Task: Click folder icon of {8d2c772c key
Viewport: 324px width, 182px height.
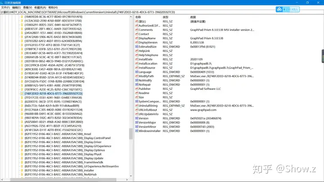Action: pos(22,106)
